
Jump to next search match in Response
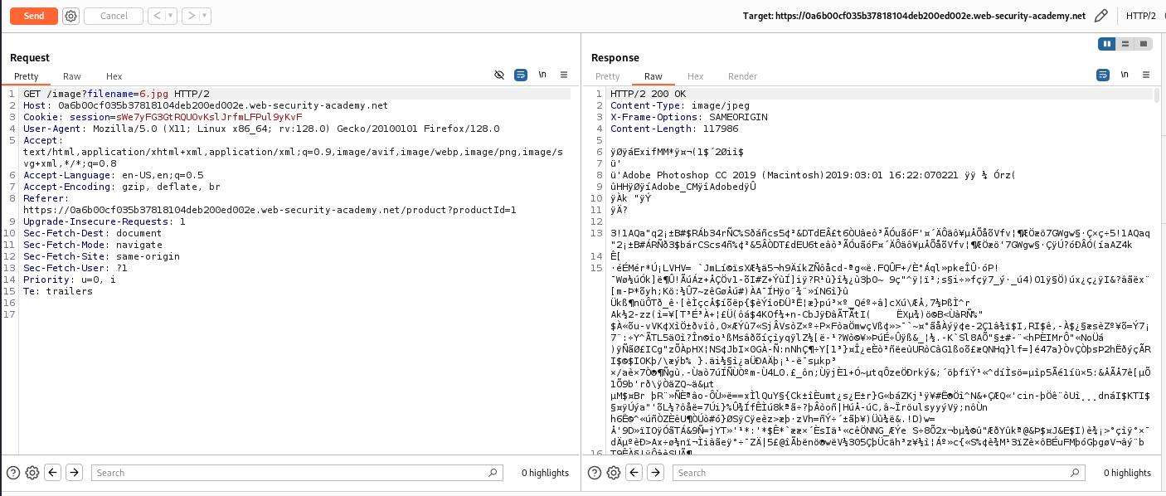655,473
